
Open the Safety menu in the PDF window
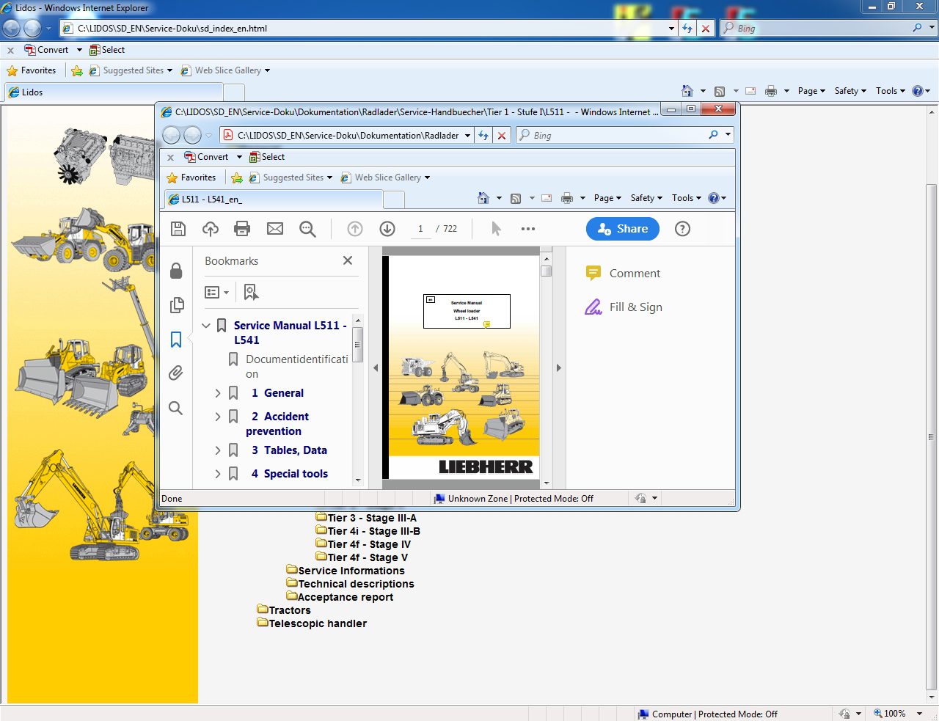tap(646, 198)
